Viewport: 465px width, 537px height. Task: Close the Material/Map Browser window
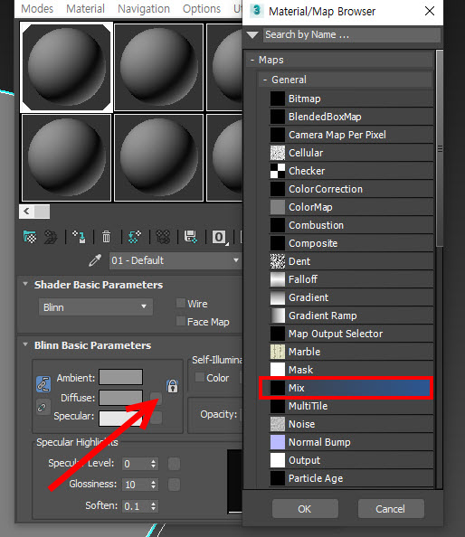430,11
